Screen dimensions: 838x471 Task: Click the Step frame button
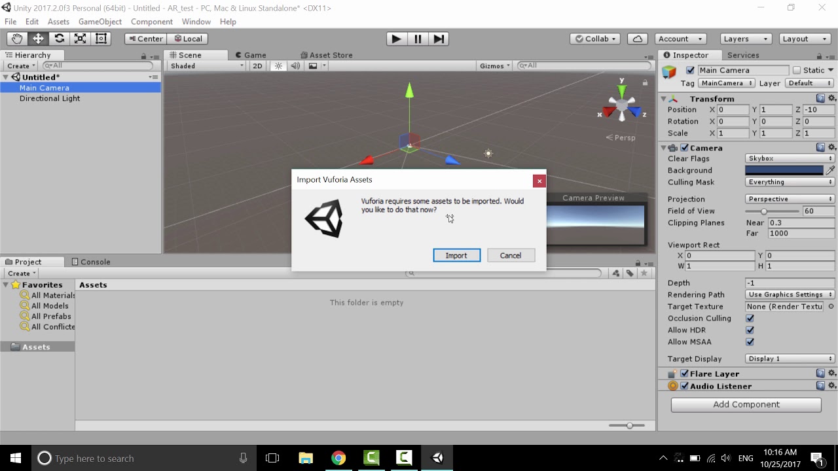point(439,39)
